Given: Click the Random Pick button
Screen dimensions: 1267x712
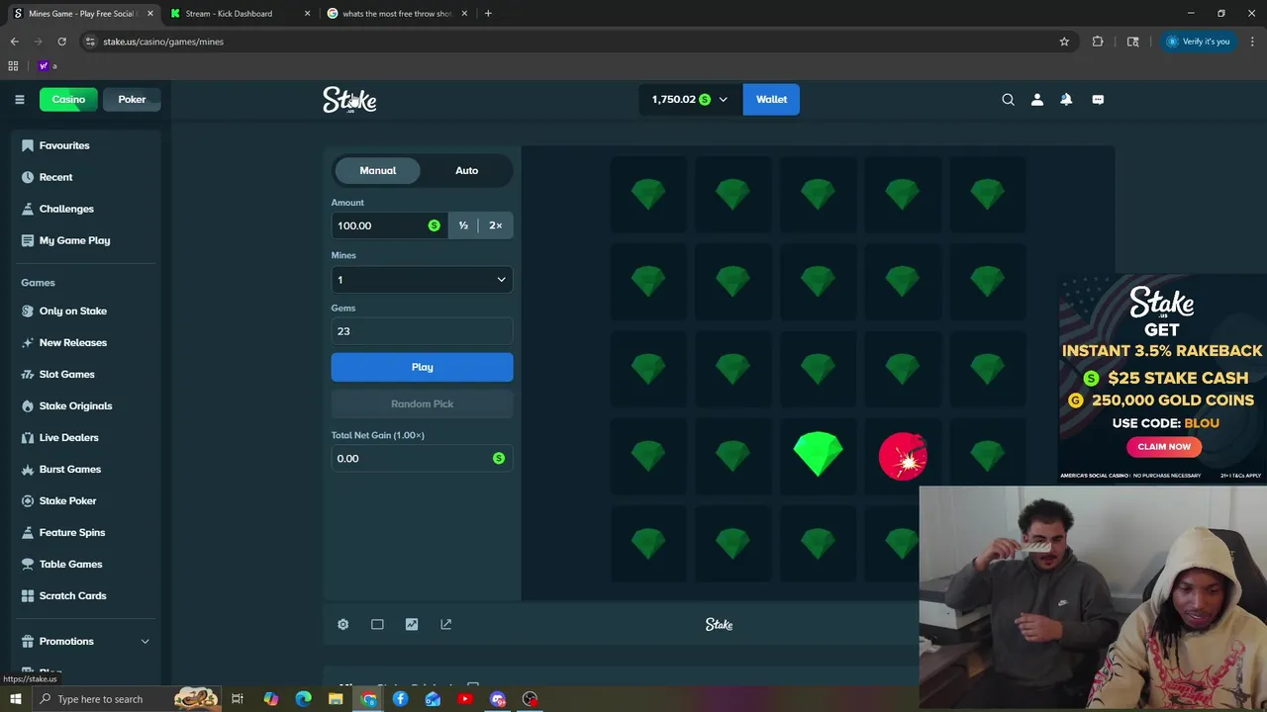Looking at the screenshot, I should point(422,403).
